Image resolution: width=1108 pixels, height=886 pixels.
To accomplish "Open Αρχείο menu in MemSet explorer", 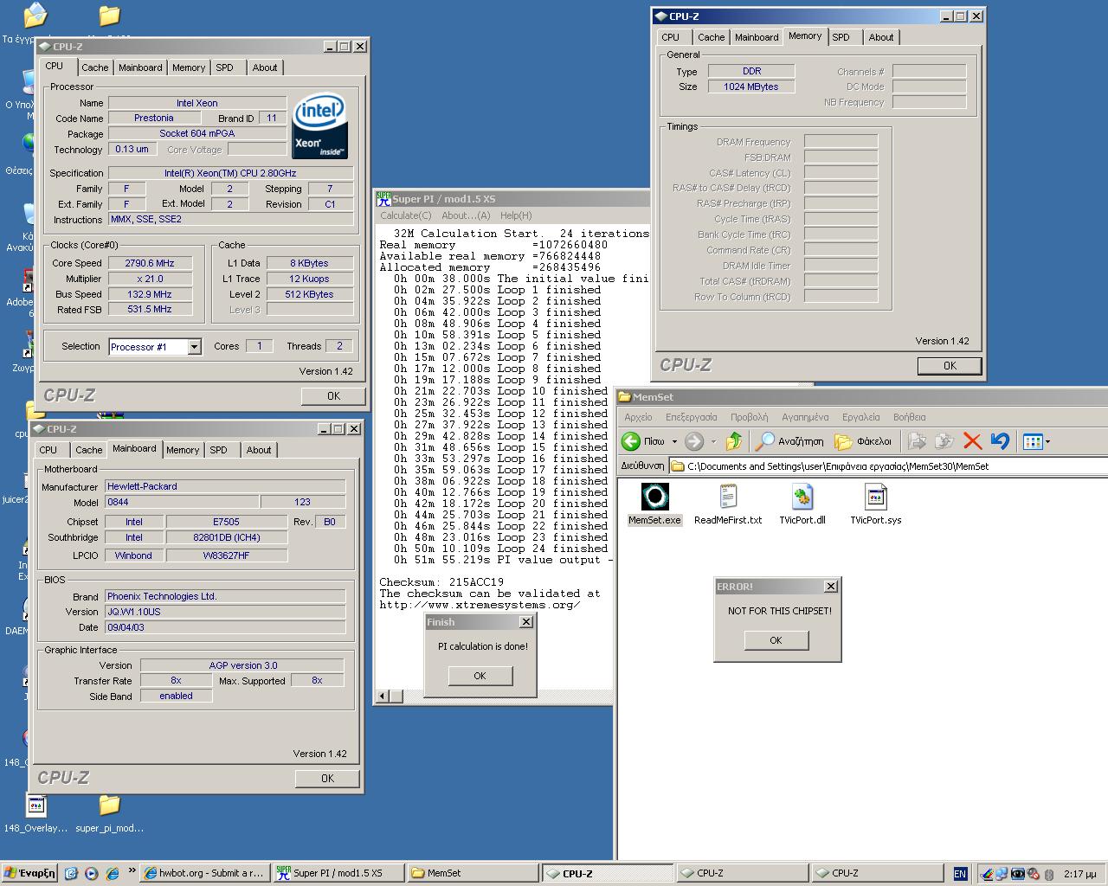I will click(638, 417).
